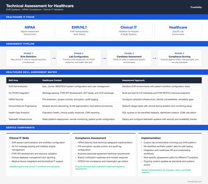Click the Epic, Cerner, MEDITECH context cell

coord(76,86)
